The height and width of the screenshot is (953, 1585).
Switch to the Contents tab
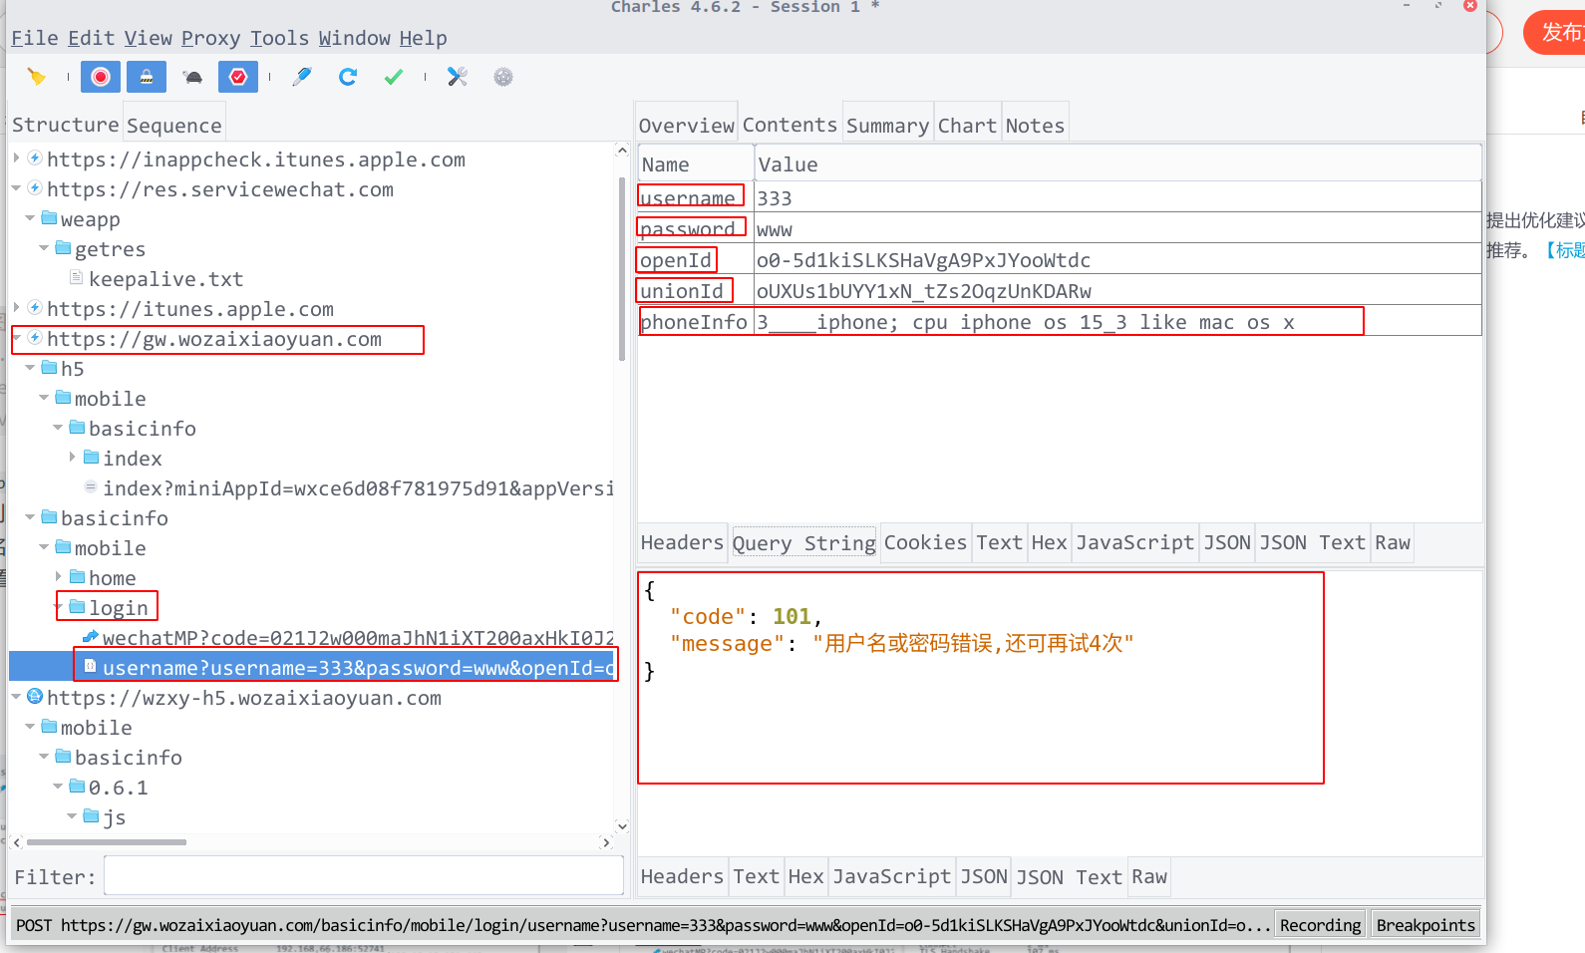point(790,125)
